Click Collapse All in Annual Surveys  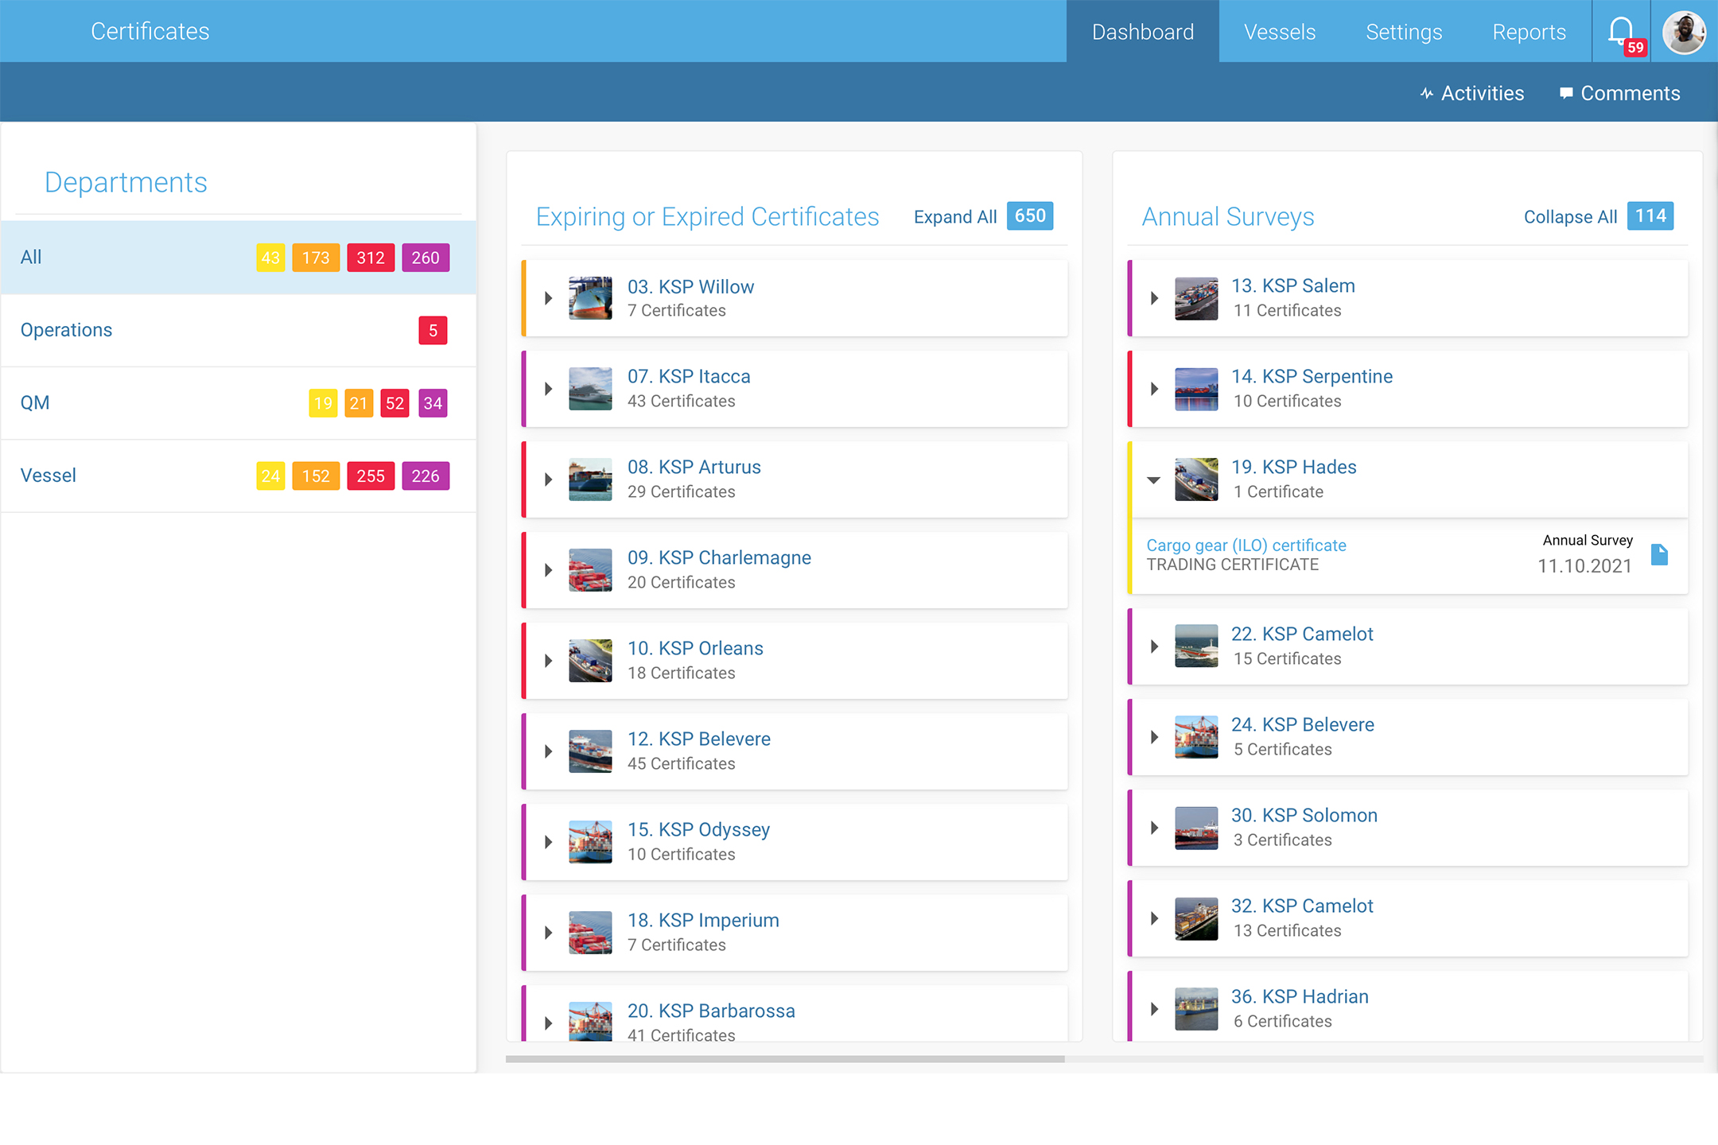(x=1570, y=217)
